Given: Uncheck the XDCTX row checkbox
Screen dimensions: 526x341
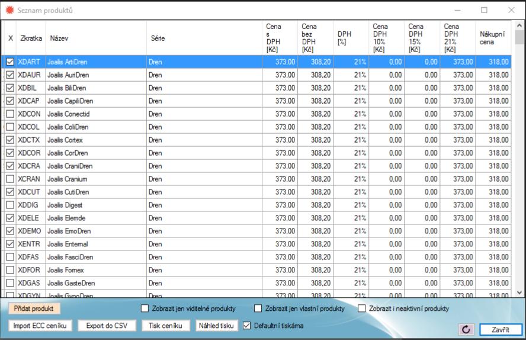Looking at the screenshot, I should click(x=10, y=140).
